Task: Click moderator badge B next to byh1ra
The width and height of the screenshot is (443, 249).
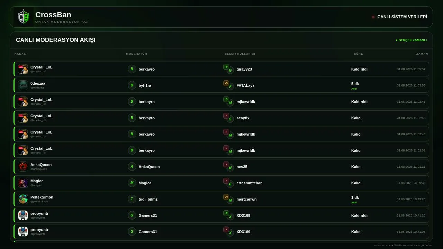Action: [x=132, y=85]
